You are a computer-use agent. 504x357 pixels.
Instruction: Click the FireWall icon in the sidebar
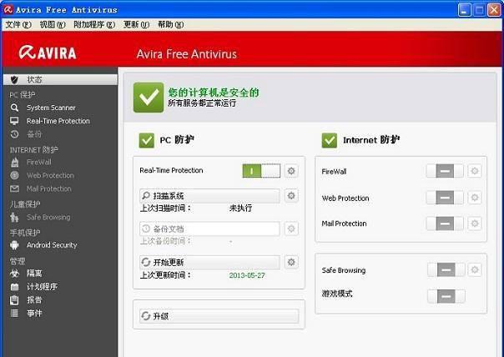14,163
